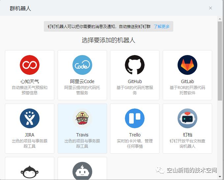Choose the 阿里云Code cloud icon

click(82, 65)
